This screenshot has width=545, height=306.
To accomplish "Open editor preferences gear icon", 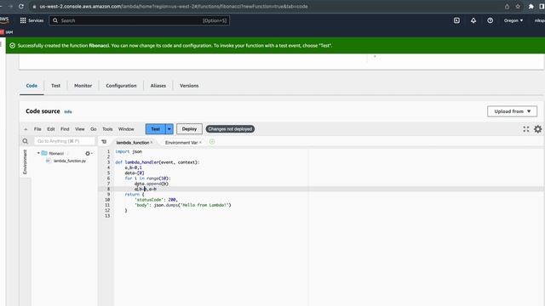I will [x=537, y=129].
